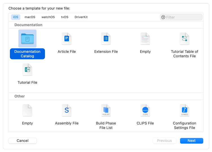Screen dimensions: 212x152
Task: Select the Empty file icon under Other
Action: [27, 110]
